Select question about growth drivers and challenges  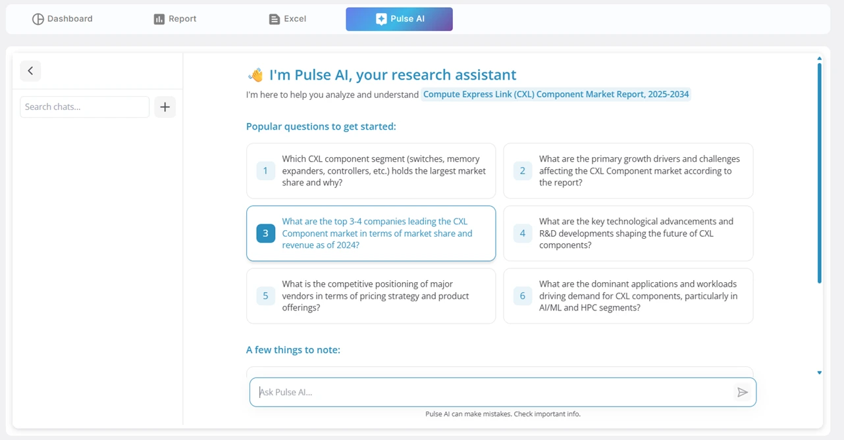tap(628, 170)
